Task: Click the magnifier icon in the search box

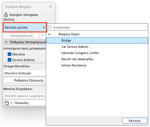Action: pos(50,27)
